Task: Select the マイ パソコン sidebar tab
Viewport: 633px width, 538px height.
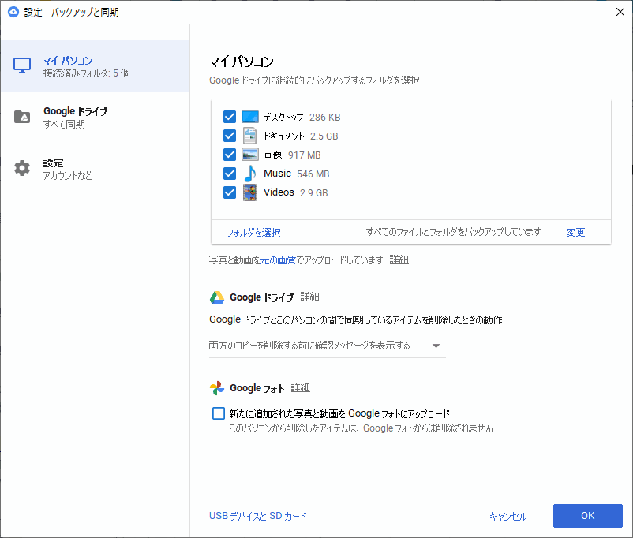Action: pyautogui.click(x=95, y=65)
